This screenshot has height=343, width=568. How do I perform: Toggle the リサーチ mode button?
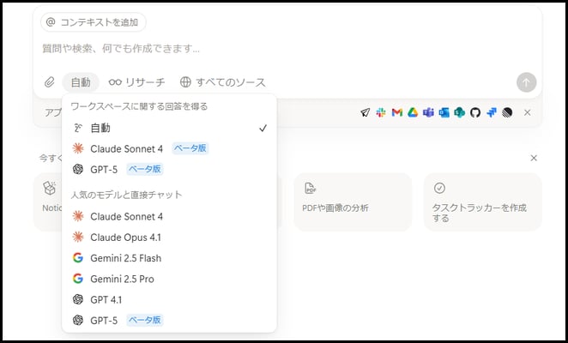[x=136, y=82]
